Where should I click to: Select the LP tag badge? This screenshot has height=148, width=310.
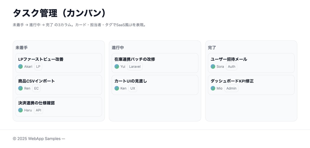click(x=38, y=67)
